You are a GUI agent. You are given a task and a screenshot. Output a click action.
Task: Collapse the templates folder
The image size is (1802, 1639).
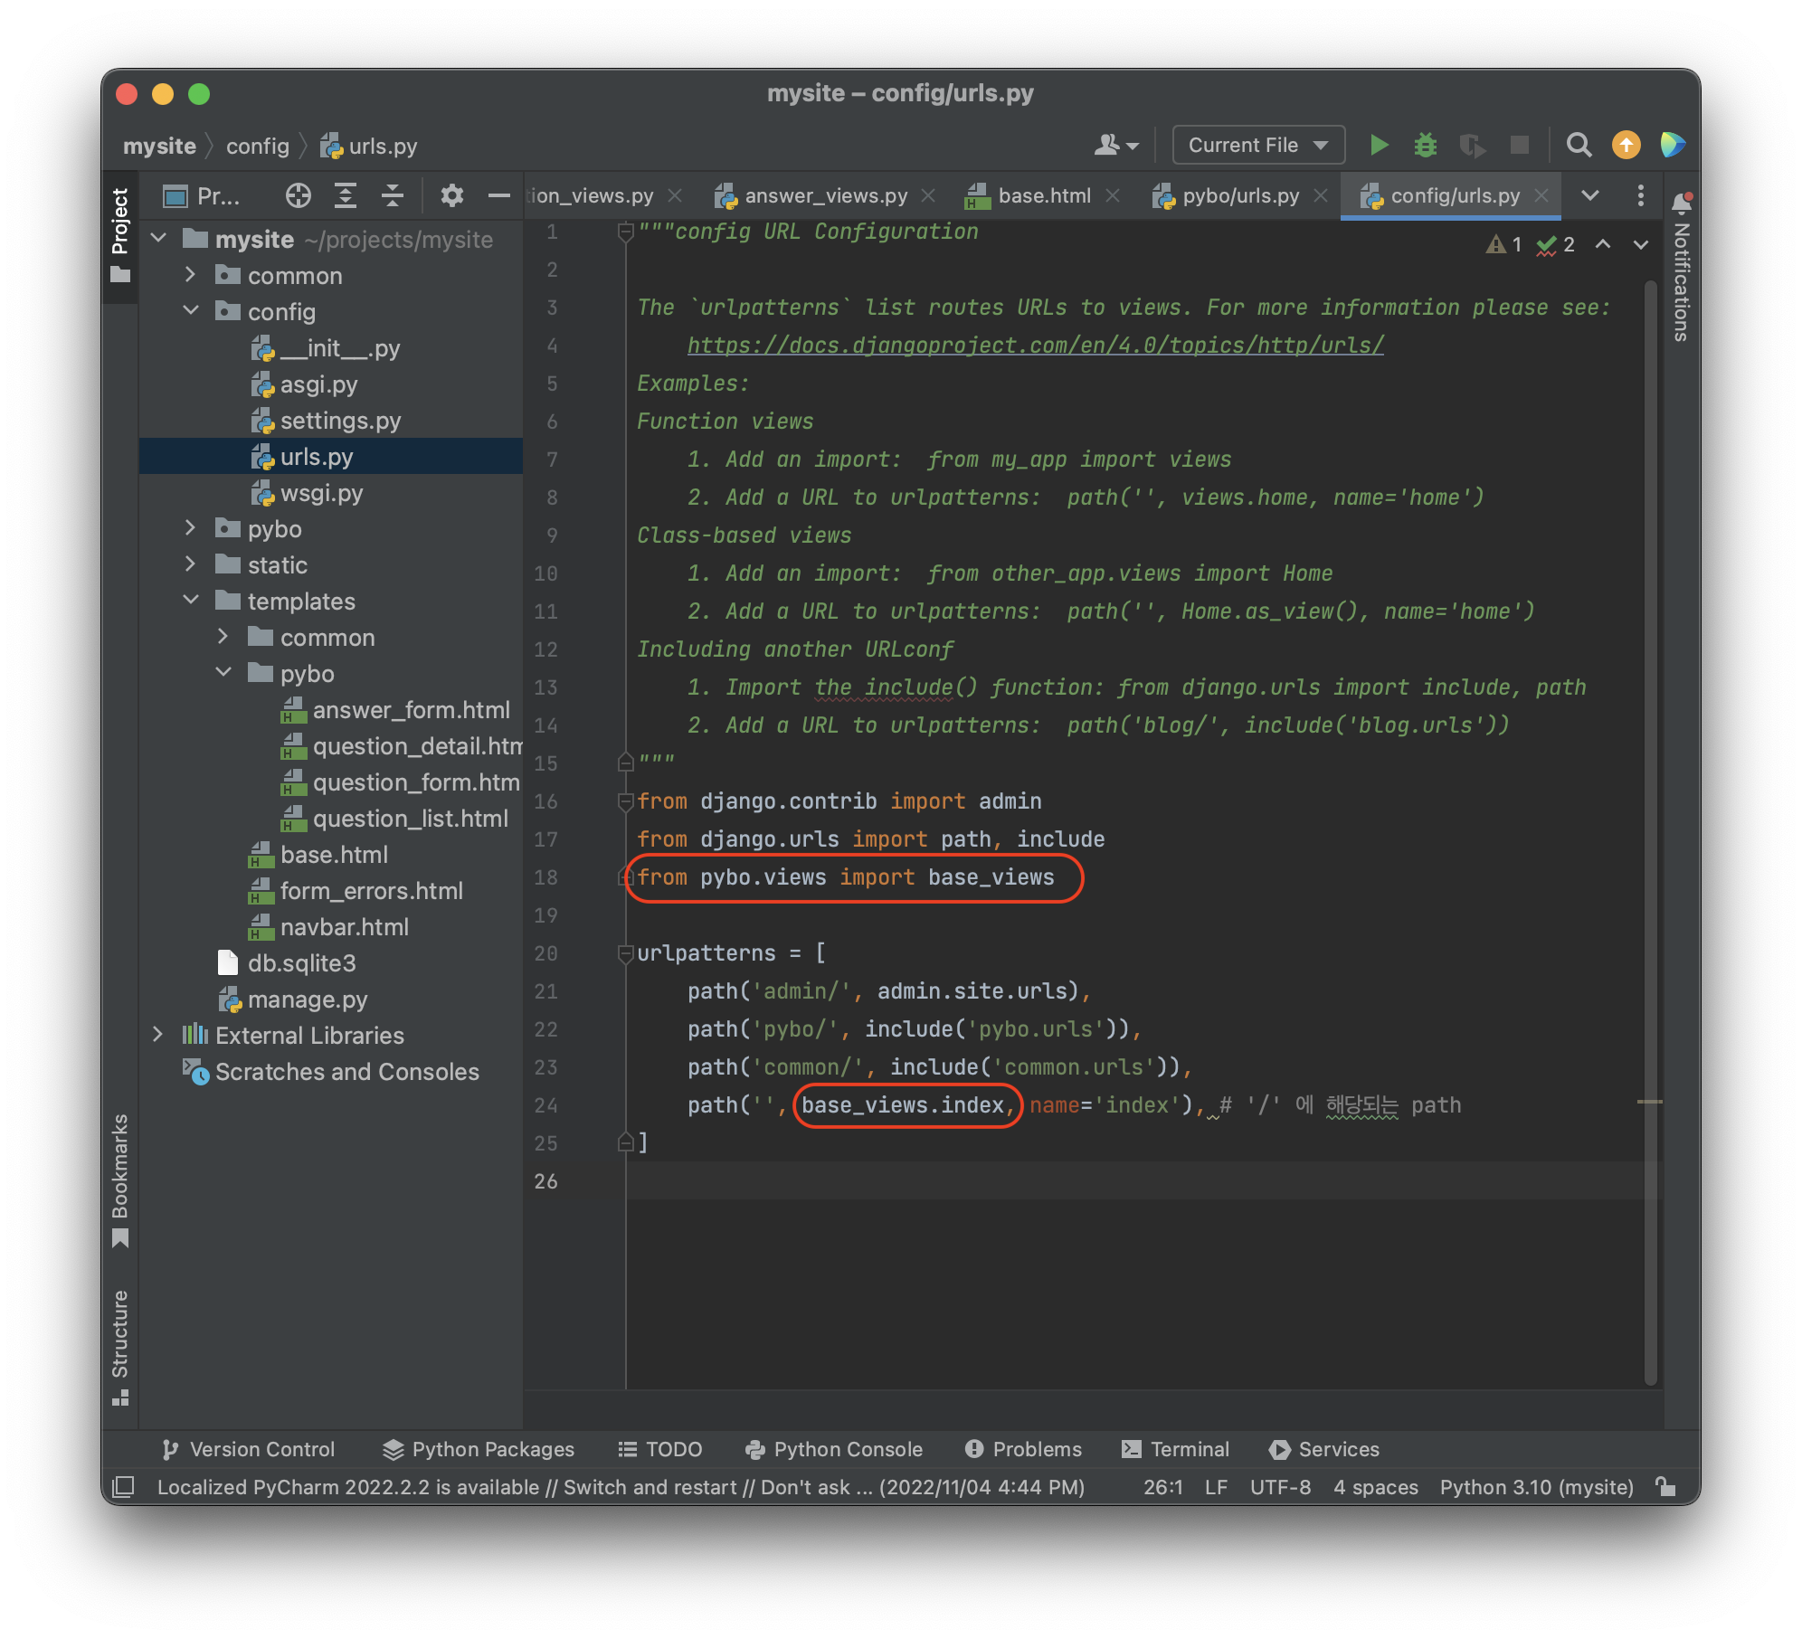click(191, 601)
